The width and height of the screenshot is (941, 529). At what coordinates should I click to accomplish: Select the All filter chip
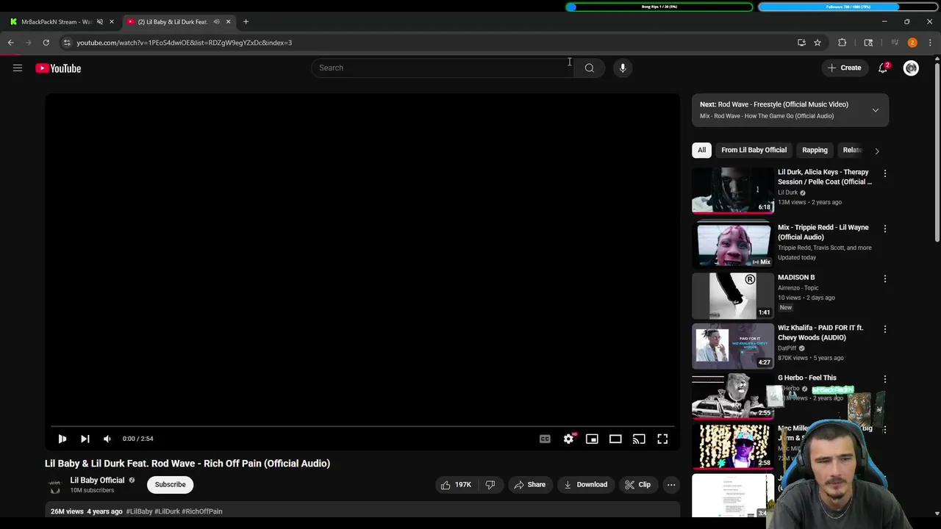pos(701,150)
